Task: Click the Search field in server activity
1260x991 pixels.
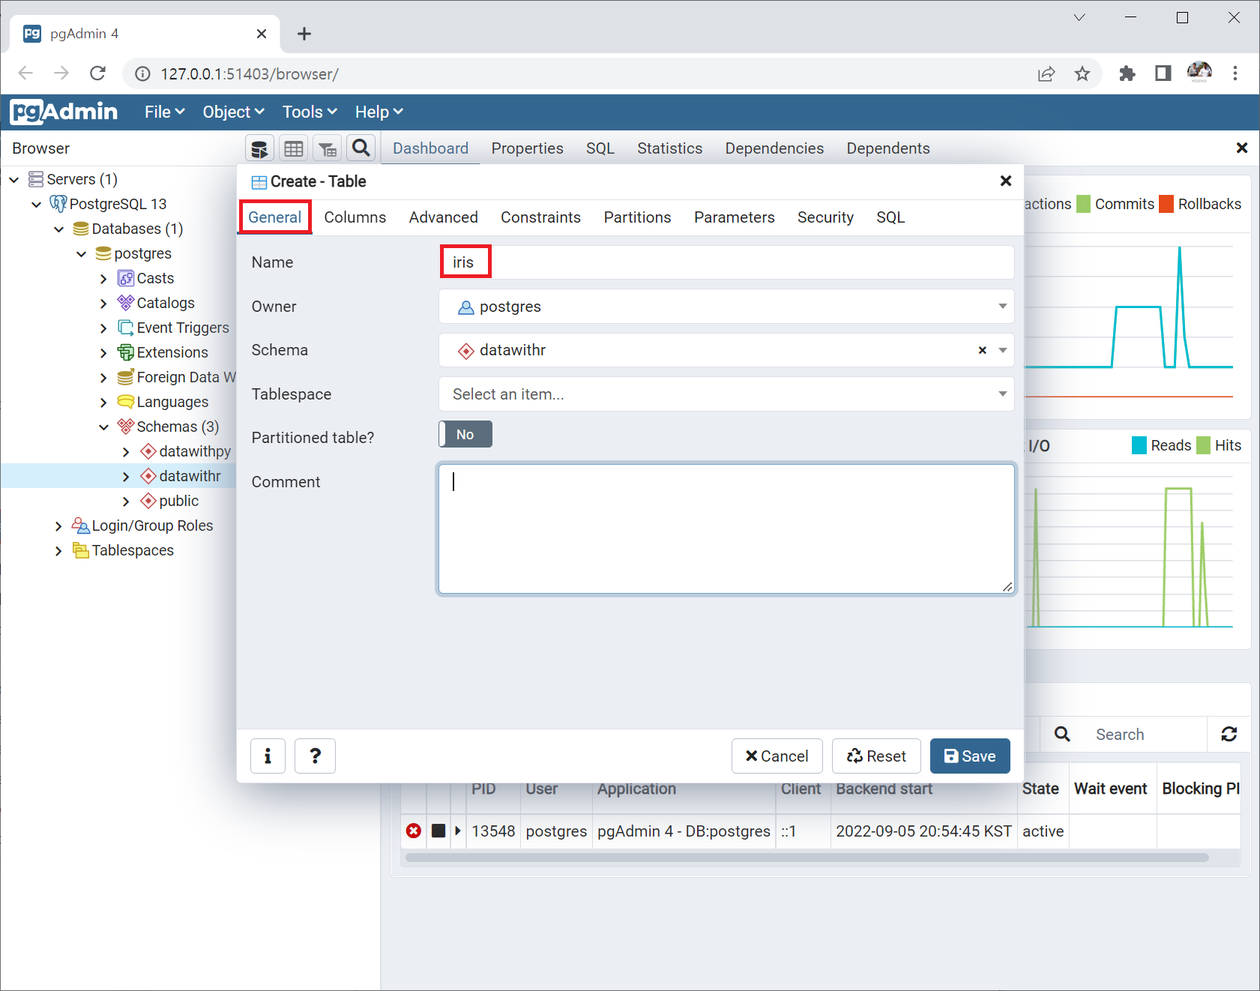Action: [1147, 734]
